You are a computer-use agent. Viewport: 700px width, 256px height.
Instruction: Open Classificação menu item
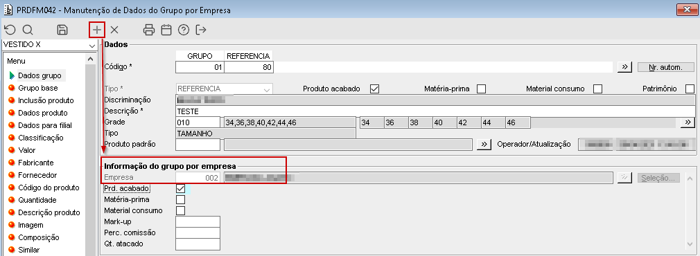pos(41,138)
